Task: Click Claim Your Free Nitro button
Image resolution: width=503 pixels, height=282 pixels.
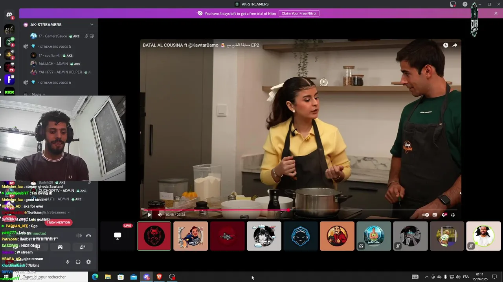Action: (x=299, y=13)
